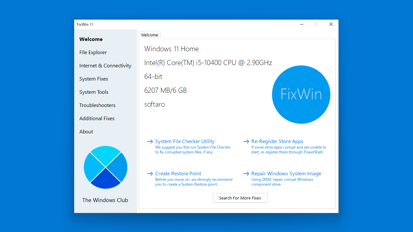Show the Troubleshooters section
The height and width of the screenshot is (232, 413).
click(97, 105)
